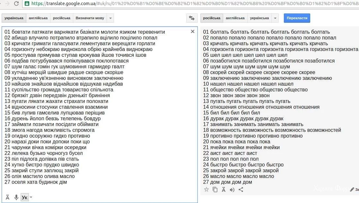Click source line 04 with горизонту небокраю

pyautogui.click(x=79, y=49)
